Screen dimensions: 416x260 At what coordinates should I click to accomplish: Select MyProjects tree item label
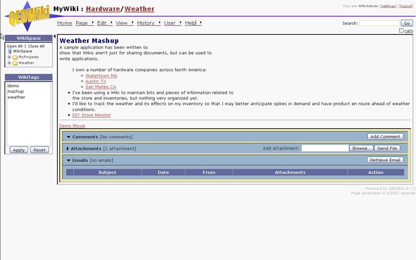pyautogui.click(x=29, y=57)
